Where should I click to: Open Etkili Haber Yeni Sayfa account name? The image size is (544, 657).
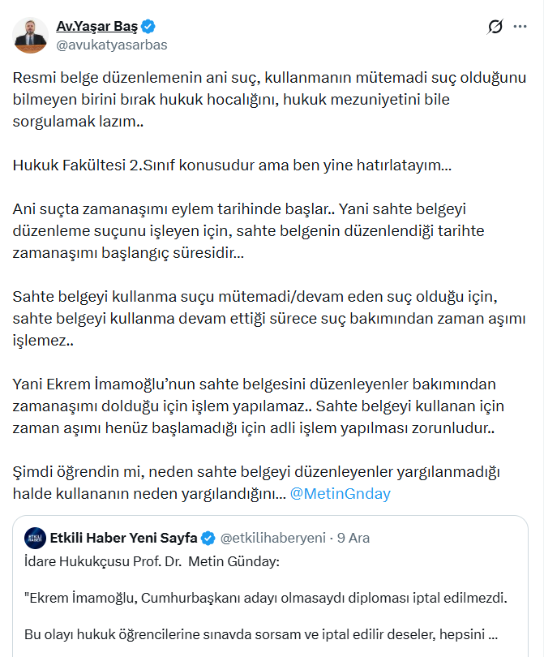123,538
